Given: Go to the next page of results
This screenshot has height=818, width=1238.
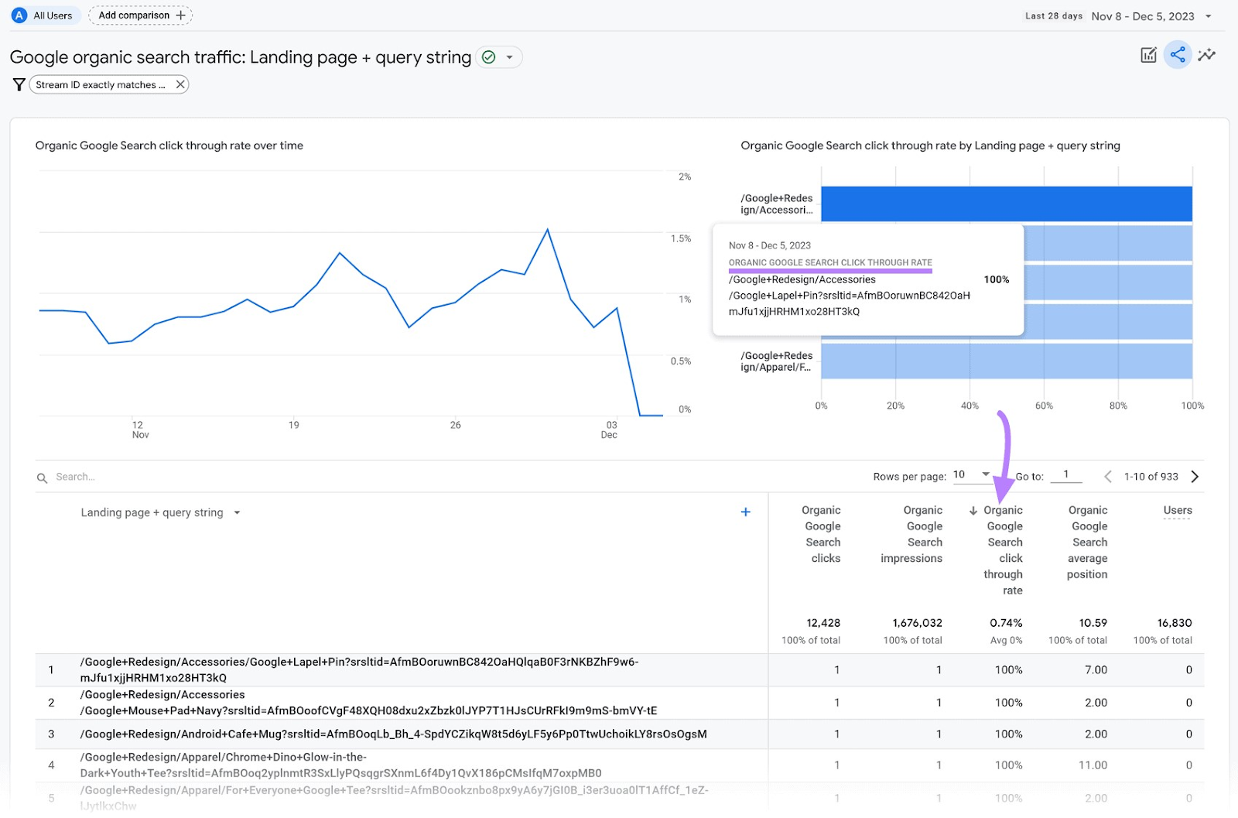Looking at the screenshot, I should coord(1195,477).
